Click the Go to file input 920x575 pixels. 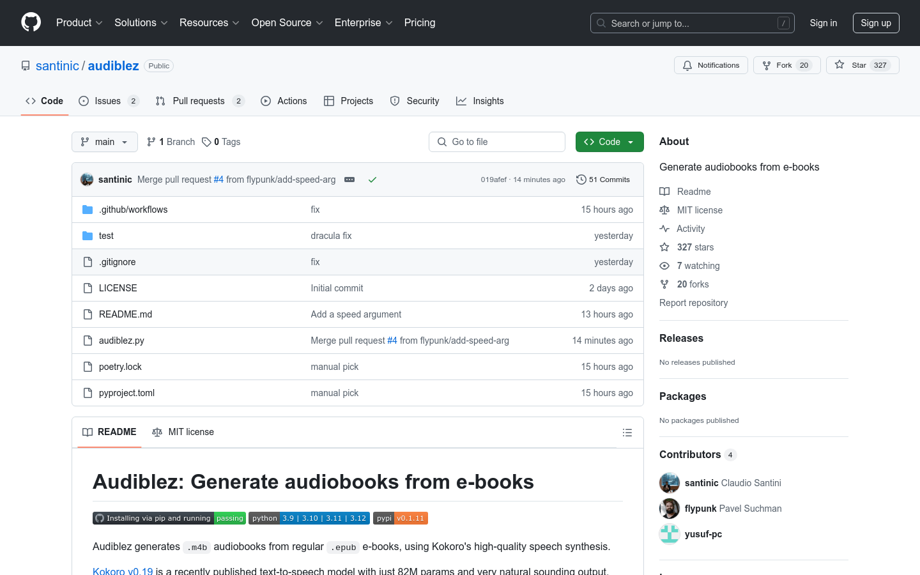[497, 142]
